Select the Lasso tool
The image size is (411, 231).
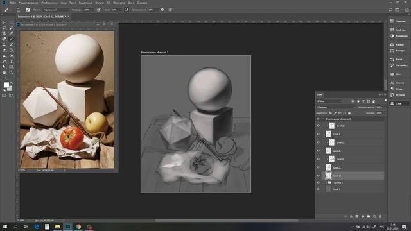tap(4, 28)
